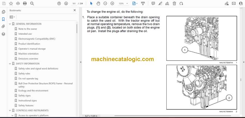Collapse the left navigation pane arrow
245x118 pixels.
click(x=81, y=62)
